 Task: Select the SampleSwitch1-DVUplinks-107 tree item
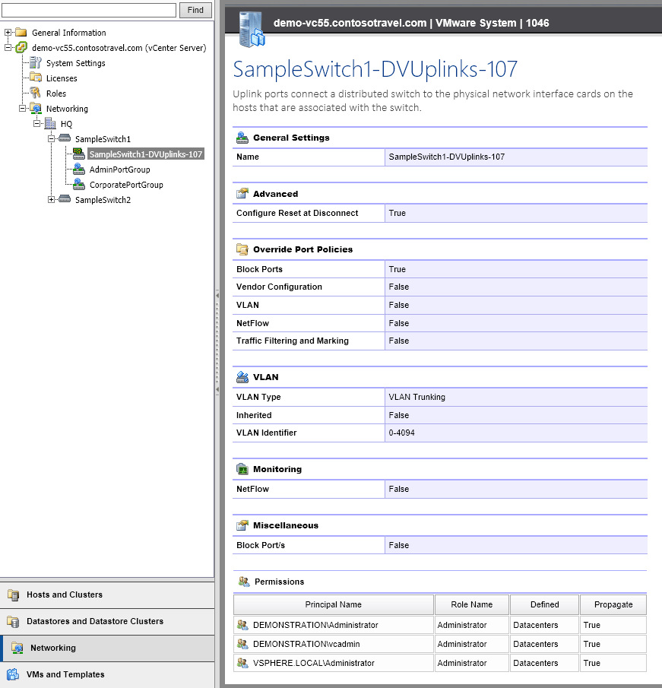[x=146, y=154]
